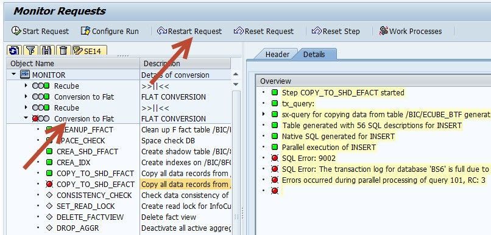Expand the Recube node directly under MONITOR
The image size is (491, 235).
pos(26,86)
